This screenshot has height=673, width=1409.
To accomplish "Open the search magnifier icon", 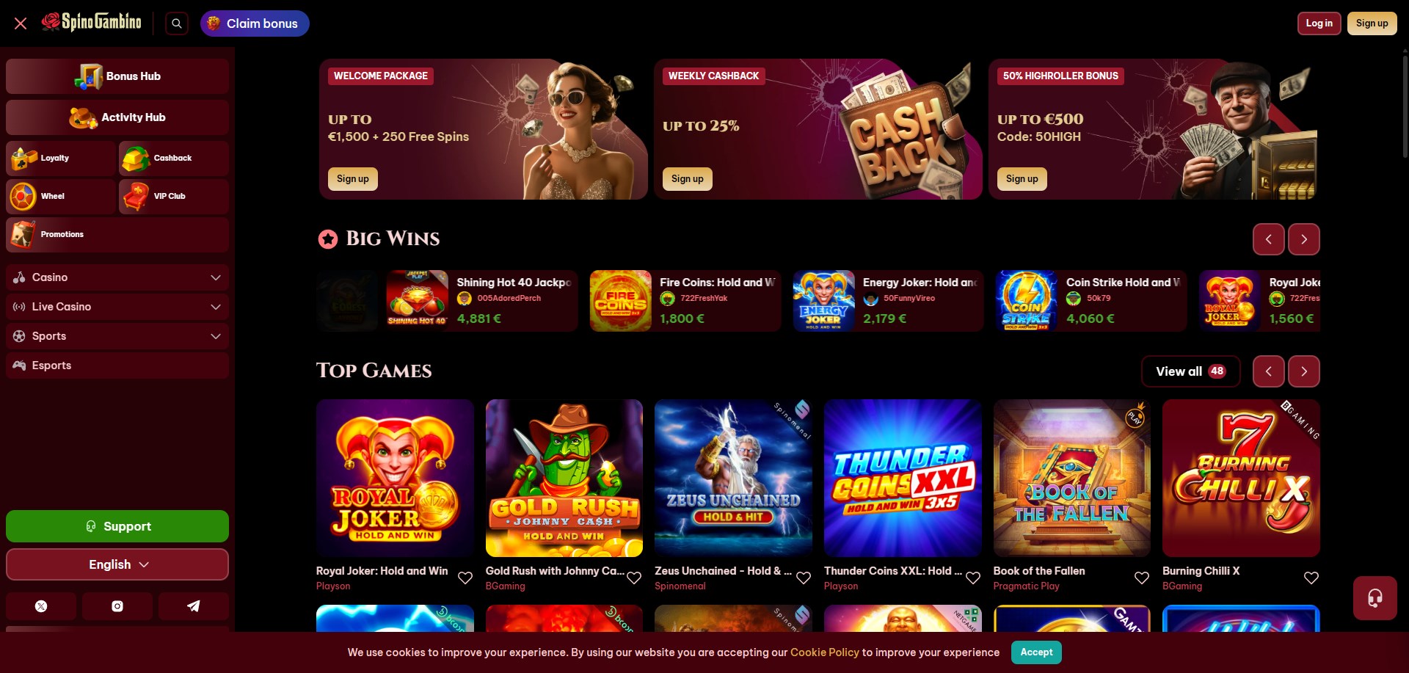I will coord(176,23).
